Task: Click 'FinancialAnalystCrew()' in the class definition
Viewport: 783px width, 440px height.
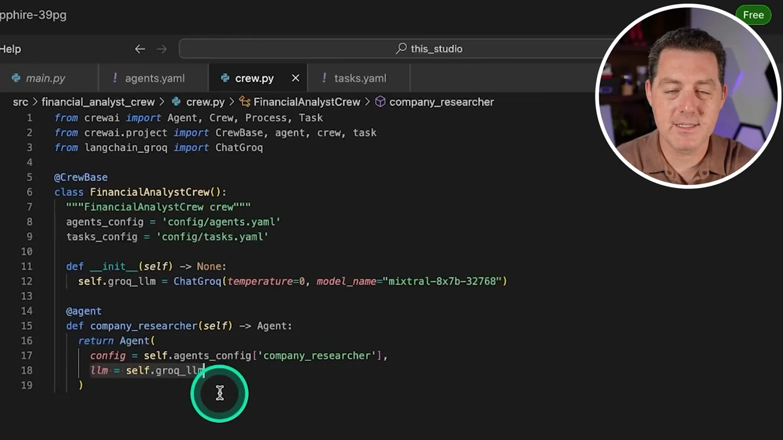Action: (157, 192)
